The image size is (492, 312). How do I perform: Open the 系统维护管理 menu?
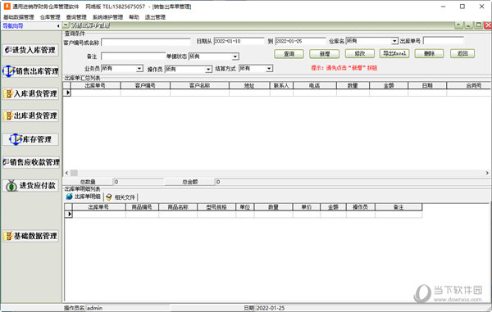point(107,17)
